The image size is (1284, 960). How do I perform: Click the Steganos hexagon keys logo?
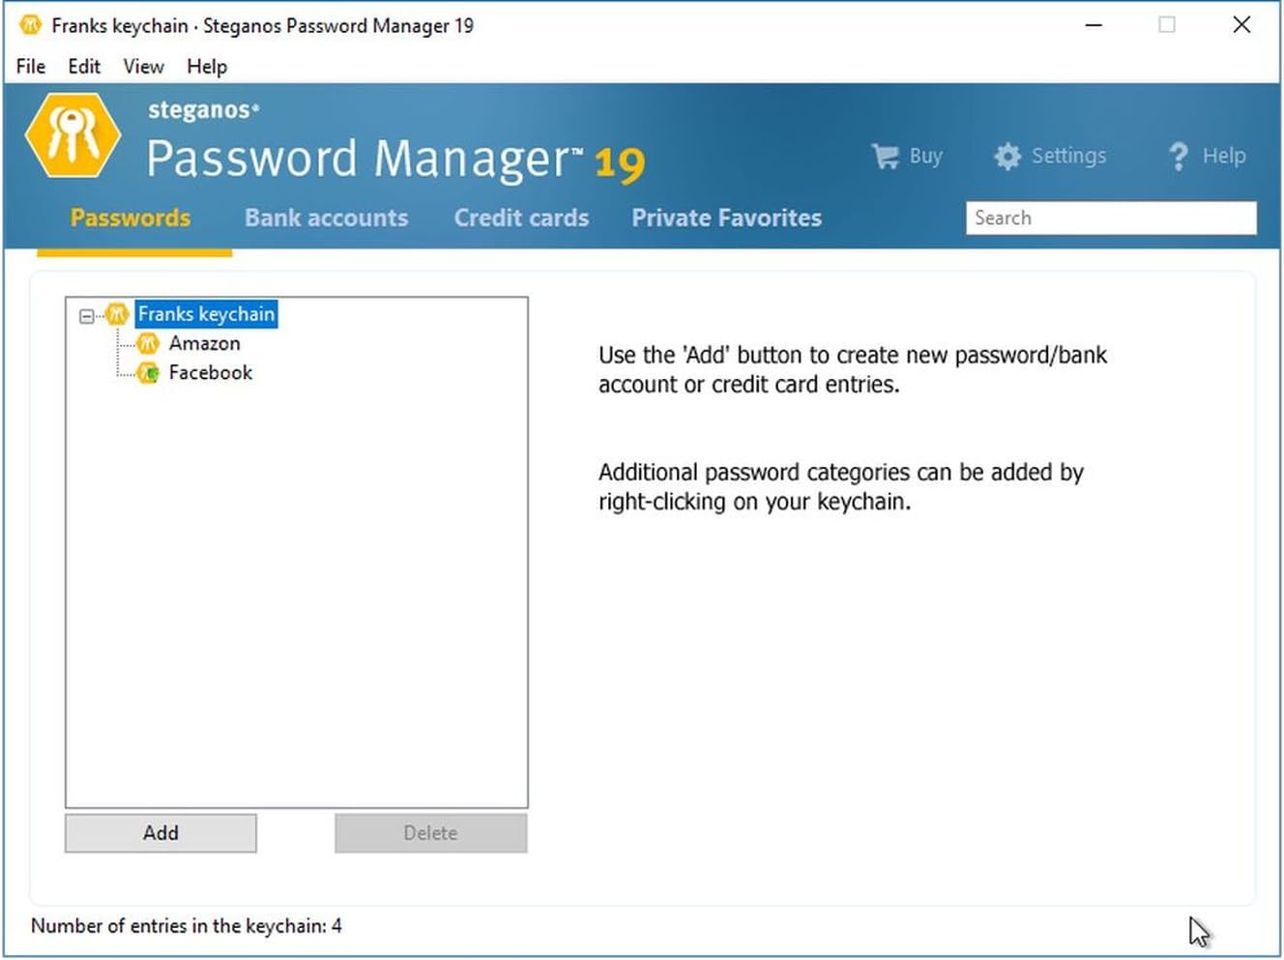[x=73, y=135]
